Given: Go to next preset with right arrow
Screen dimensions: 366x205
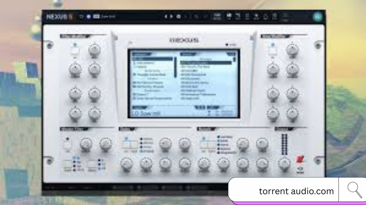Looking at the screenshot, I should click(x=172, y=16).
